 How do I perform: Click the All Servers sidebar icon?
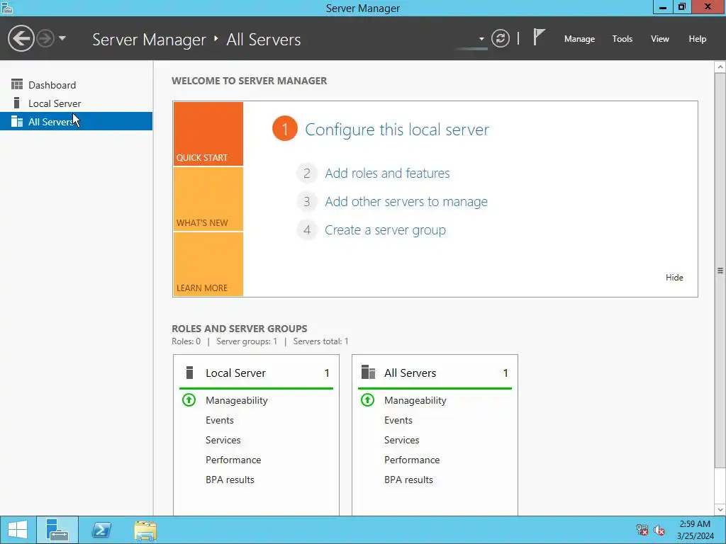tap(17, 121)
